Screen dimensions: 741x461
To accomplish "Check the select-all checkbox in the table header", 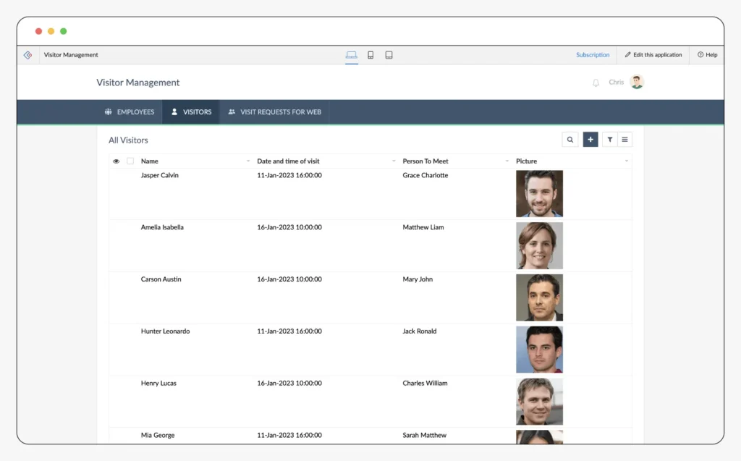I will coord(131,161).
